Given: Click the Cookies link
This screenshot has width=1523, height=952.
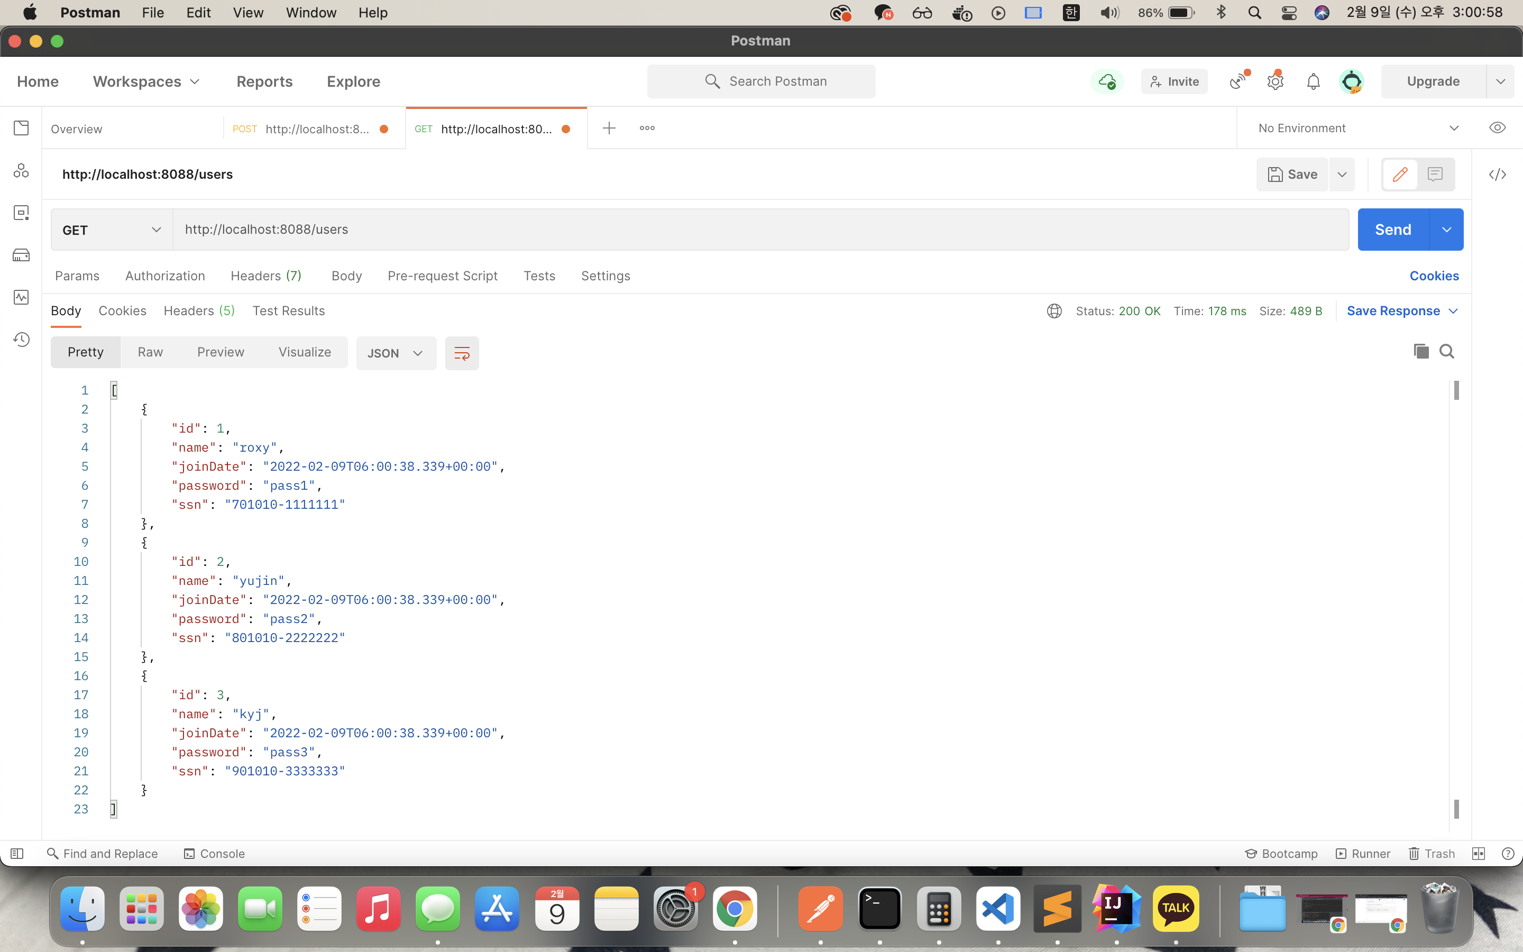Looking at the screenshot, I should pyautogui.click(x=1434, y=276).
